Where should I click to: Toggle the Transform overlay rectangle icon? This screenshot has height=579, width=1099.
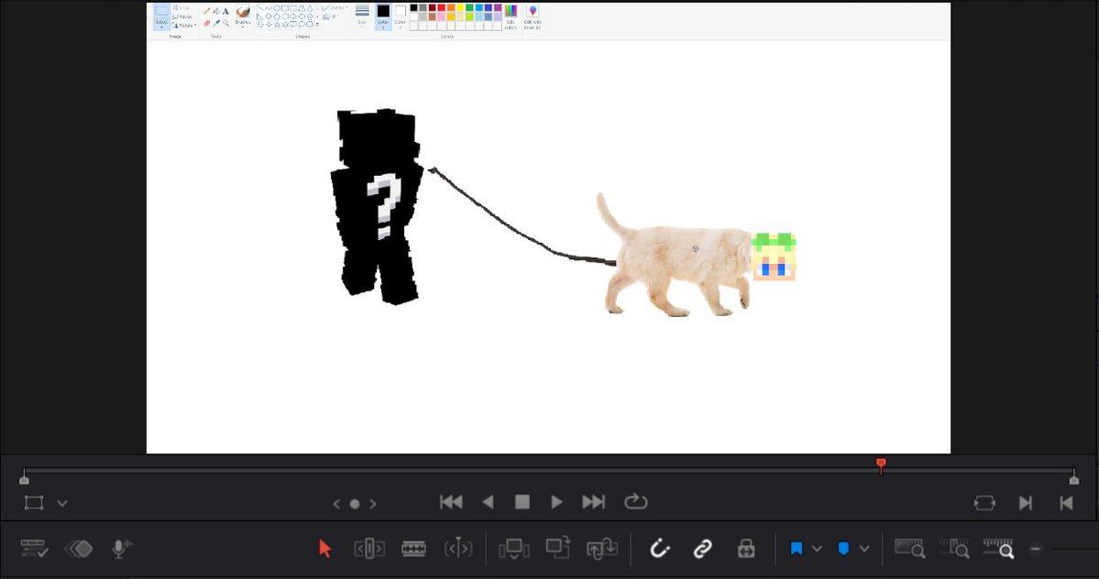click(x=34, y=503)
